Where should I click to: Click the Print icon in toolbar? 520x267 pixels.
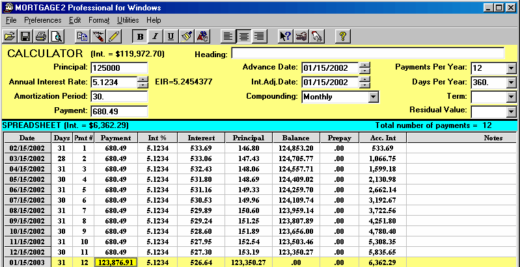pyautogui.click(x=41, y=36)
